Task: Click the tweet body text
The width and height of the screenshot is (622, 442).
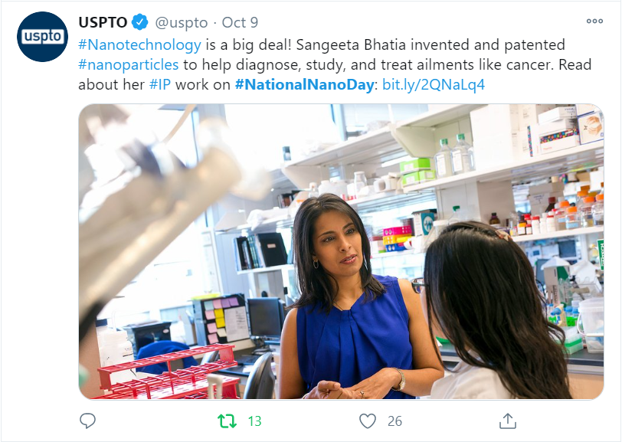Action: coord(335,64)
